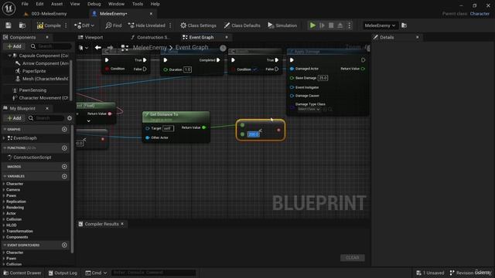Click the Base Damage value field
The height and width of the screenshot is (278, 495).
point(323,78)
